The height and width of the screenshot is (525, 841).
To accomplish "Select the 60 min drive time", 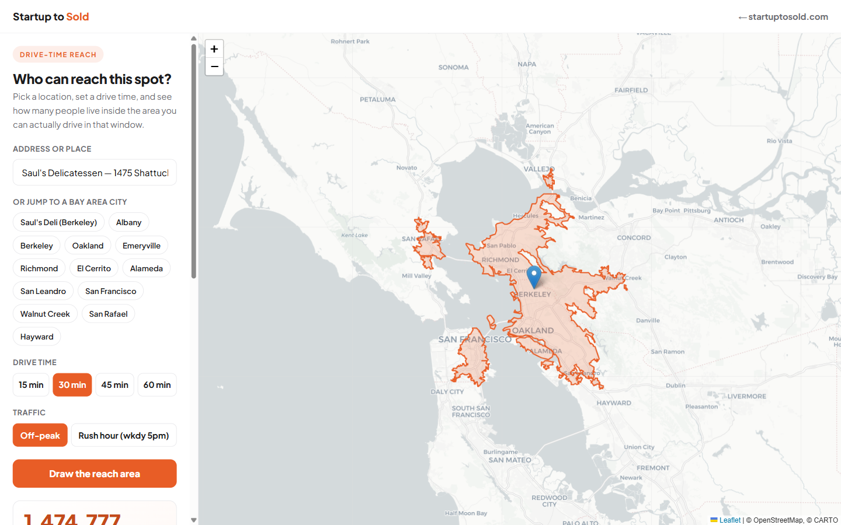I will [157, 385].
